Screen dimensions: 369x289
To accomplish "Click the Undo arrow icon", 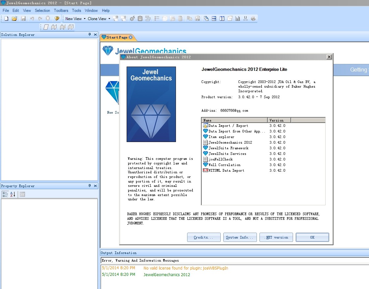I will click(32, 18).
